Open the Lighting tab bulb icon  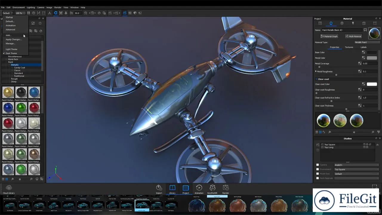pyautogui.click(x=353, y=23)
